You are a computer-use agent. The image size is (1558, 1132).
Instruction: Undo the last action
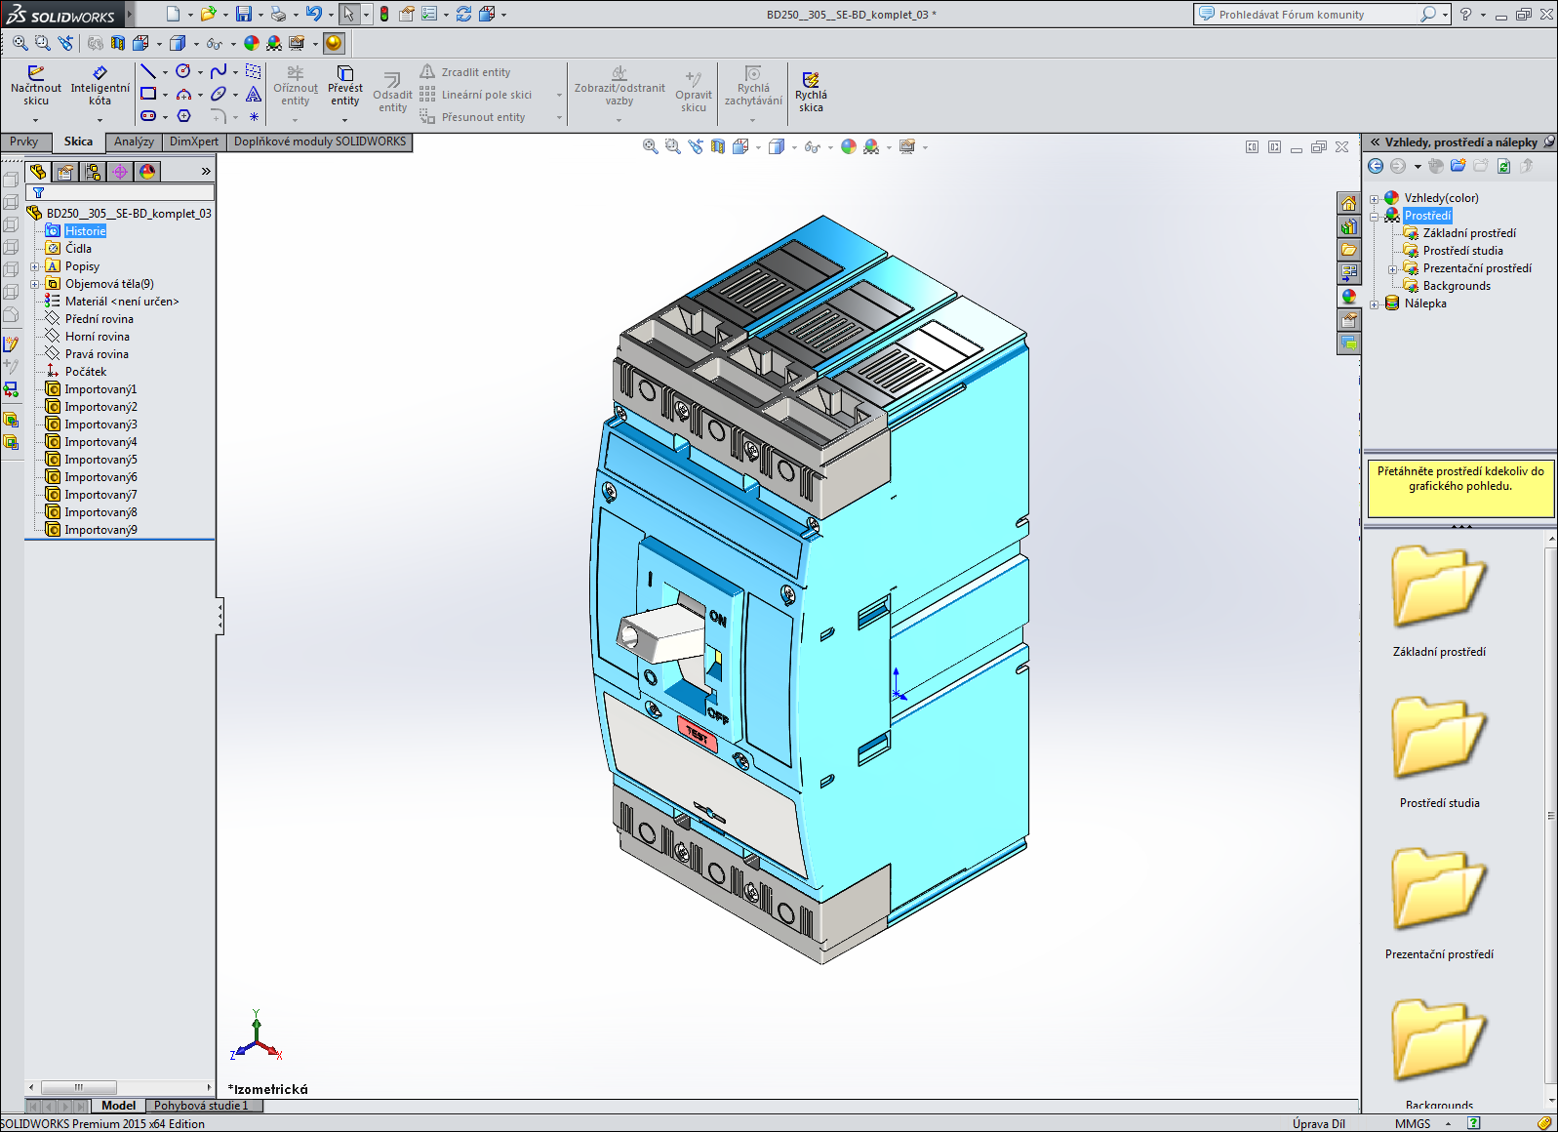[x=313, y=14]
